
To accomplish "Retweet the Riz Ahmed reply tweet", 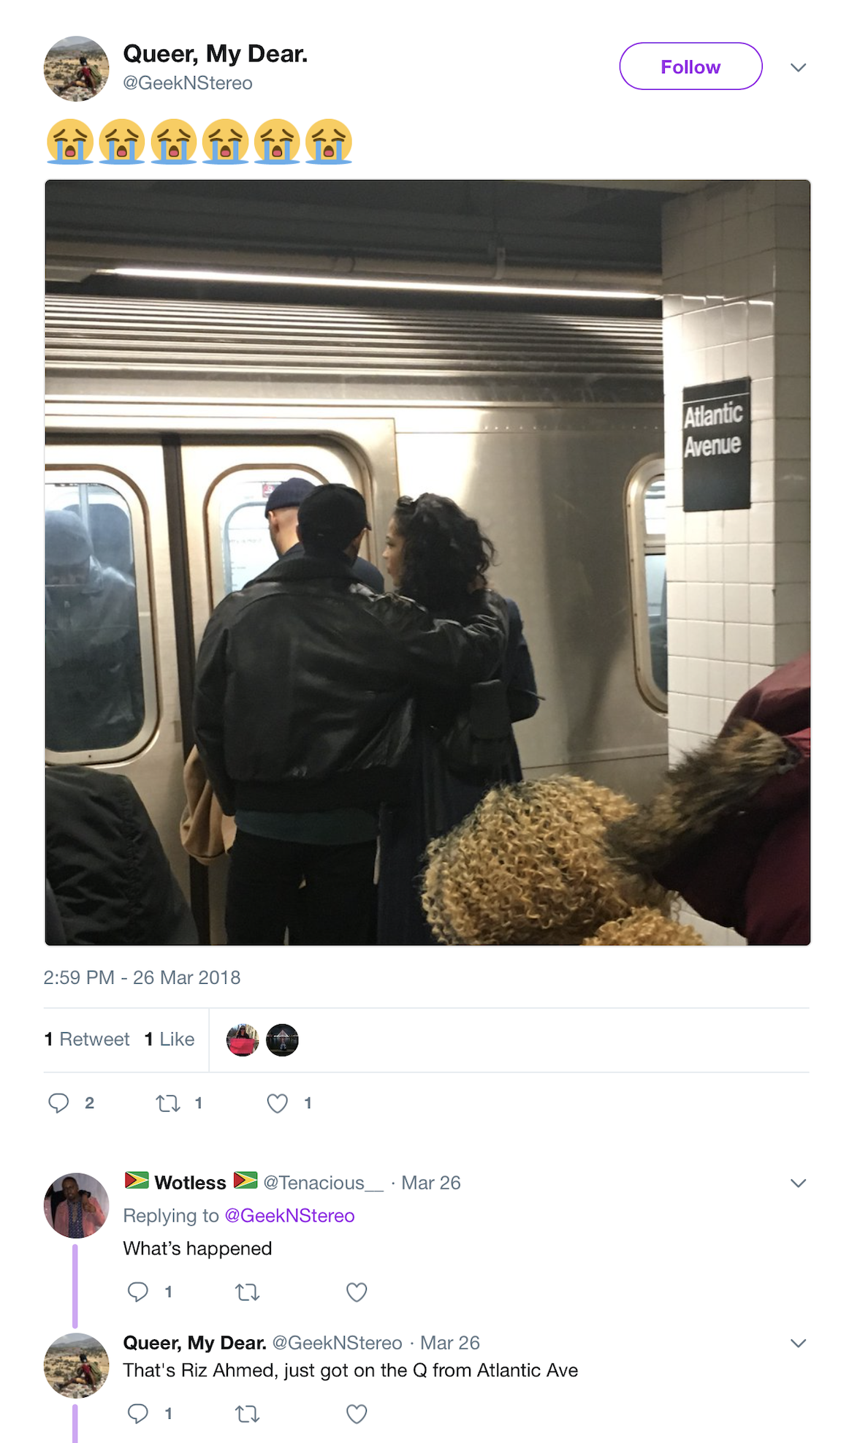I will [248, 1414].
